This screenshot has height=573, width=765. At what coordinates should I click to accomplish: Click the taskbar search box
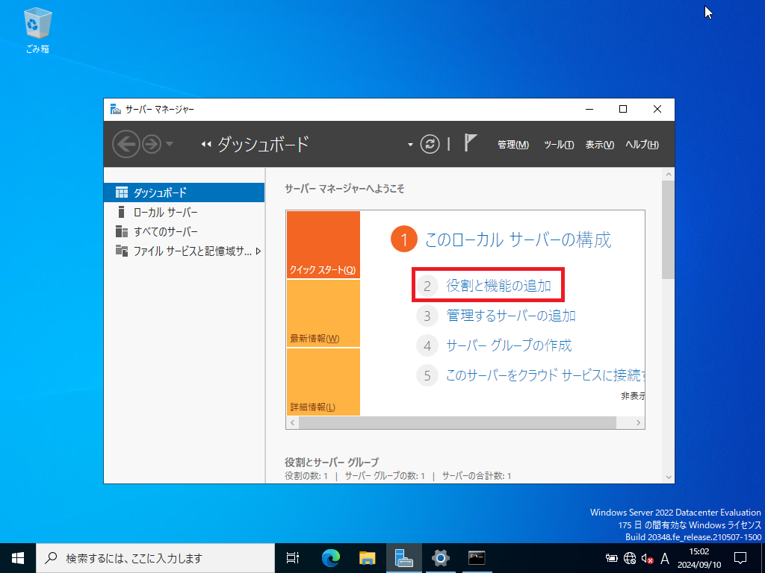(x=155, y=558)
